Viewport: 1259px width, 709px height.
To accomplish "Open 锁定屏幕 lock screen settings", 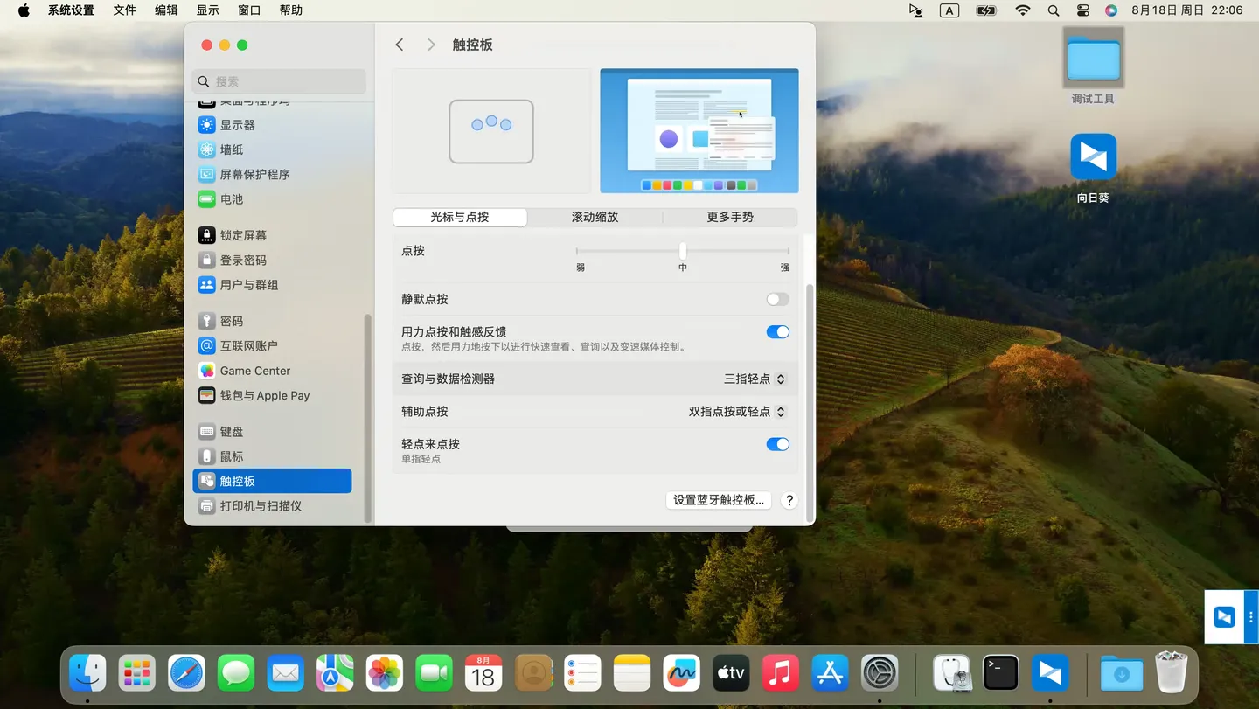I will click(243, 235).
